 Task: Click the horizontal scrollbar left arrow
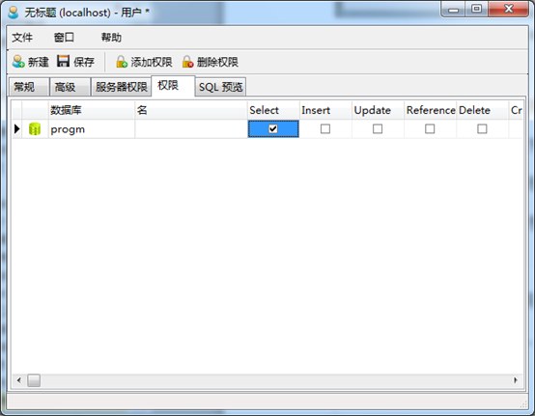19,380
